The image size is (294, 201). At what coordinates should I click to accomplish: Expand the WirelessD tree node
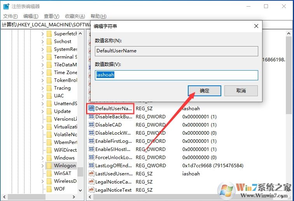(x=42, y=181)
